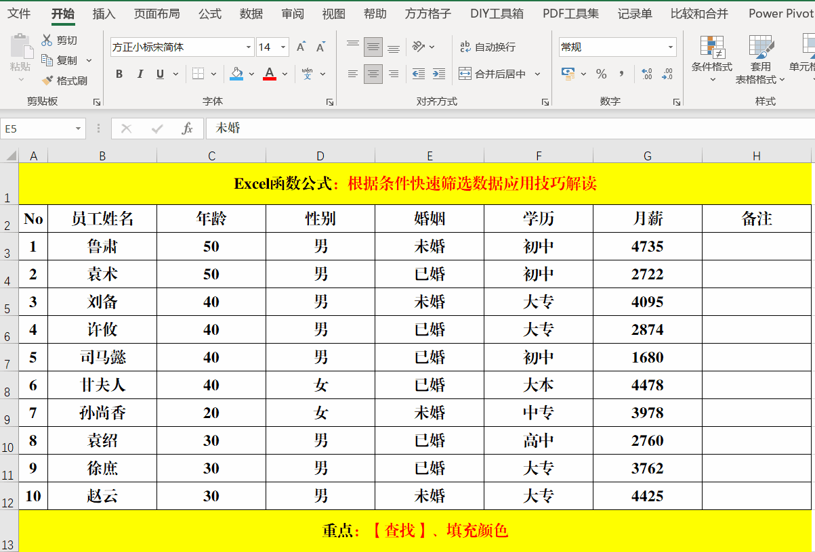Open the 数据 ribbon tab
This screenshot has height=552, width=815.
click(x=251, y=14)
